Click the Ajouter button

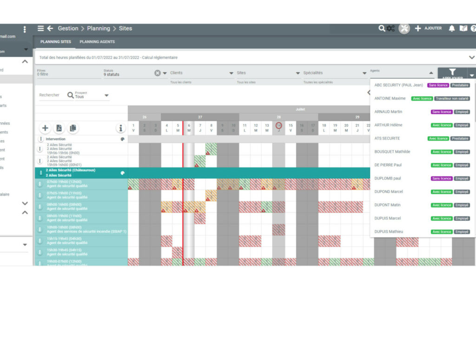coord(429,28)
